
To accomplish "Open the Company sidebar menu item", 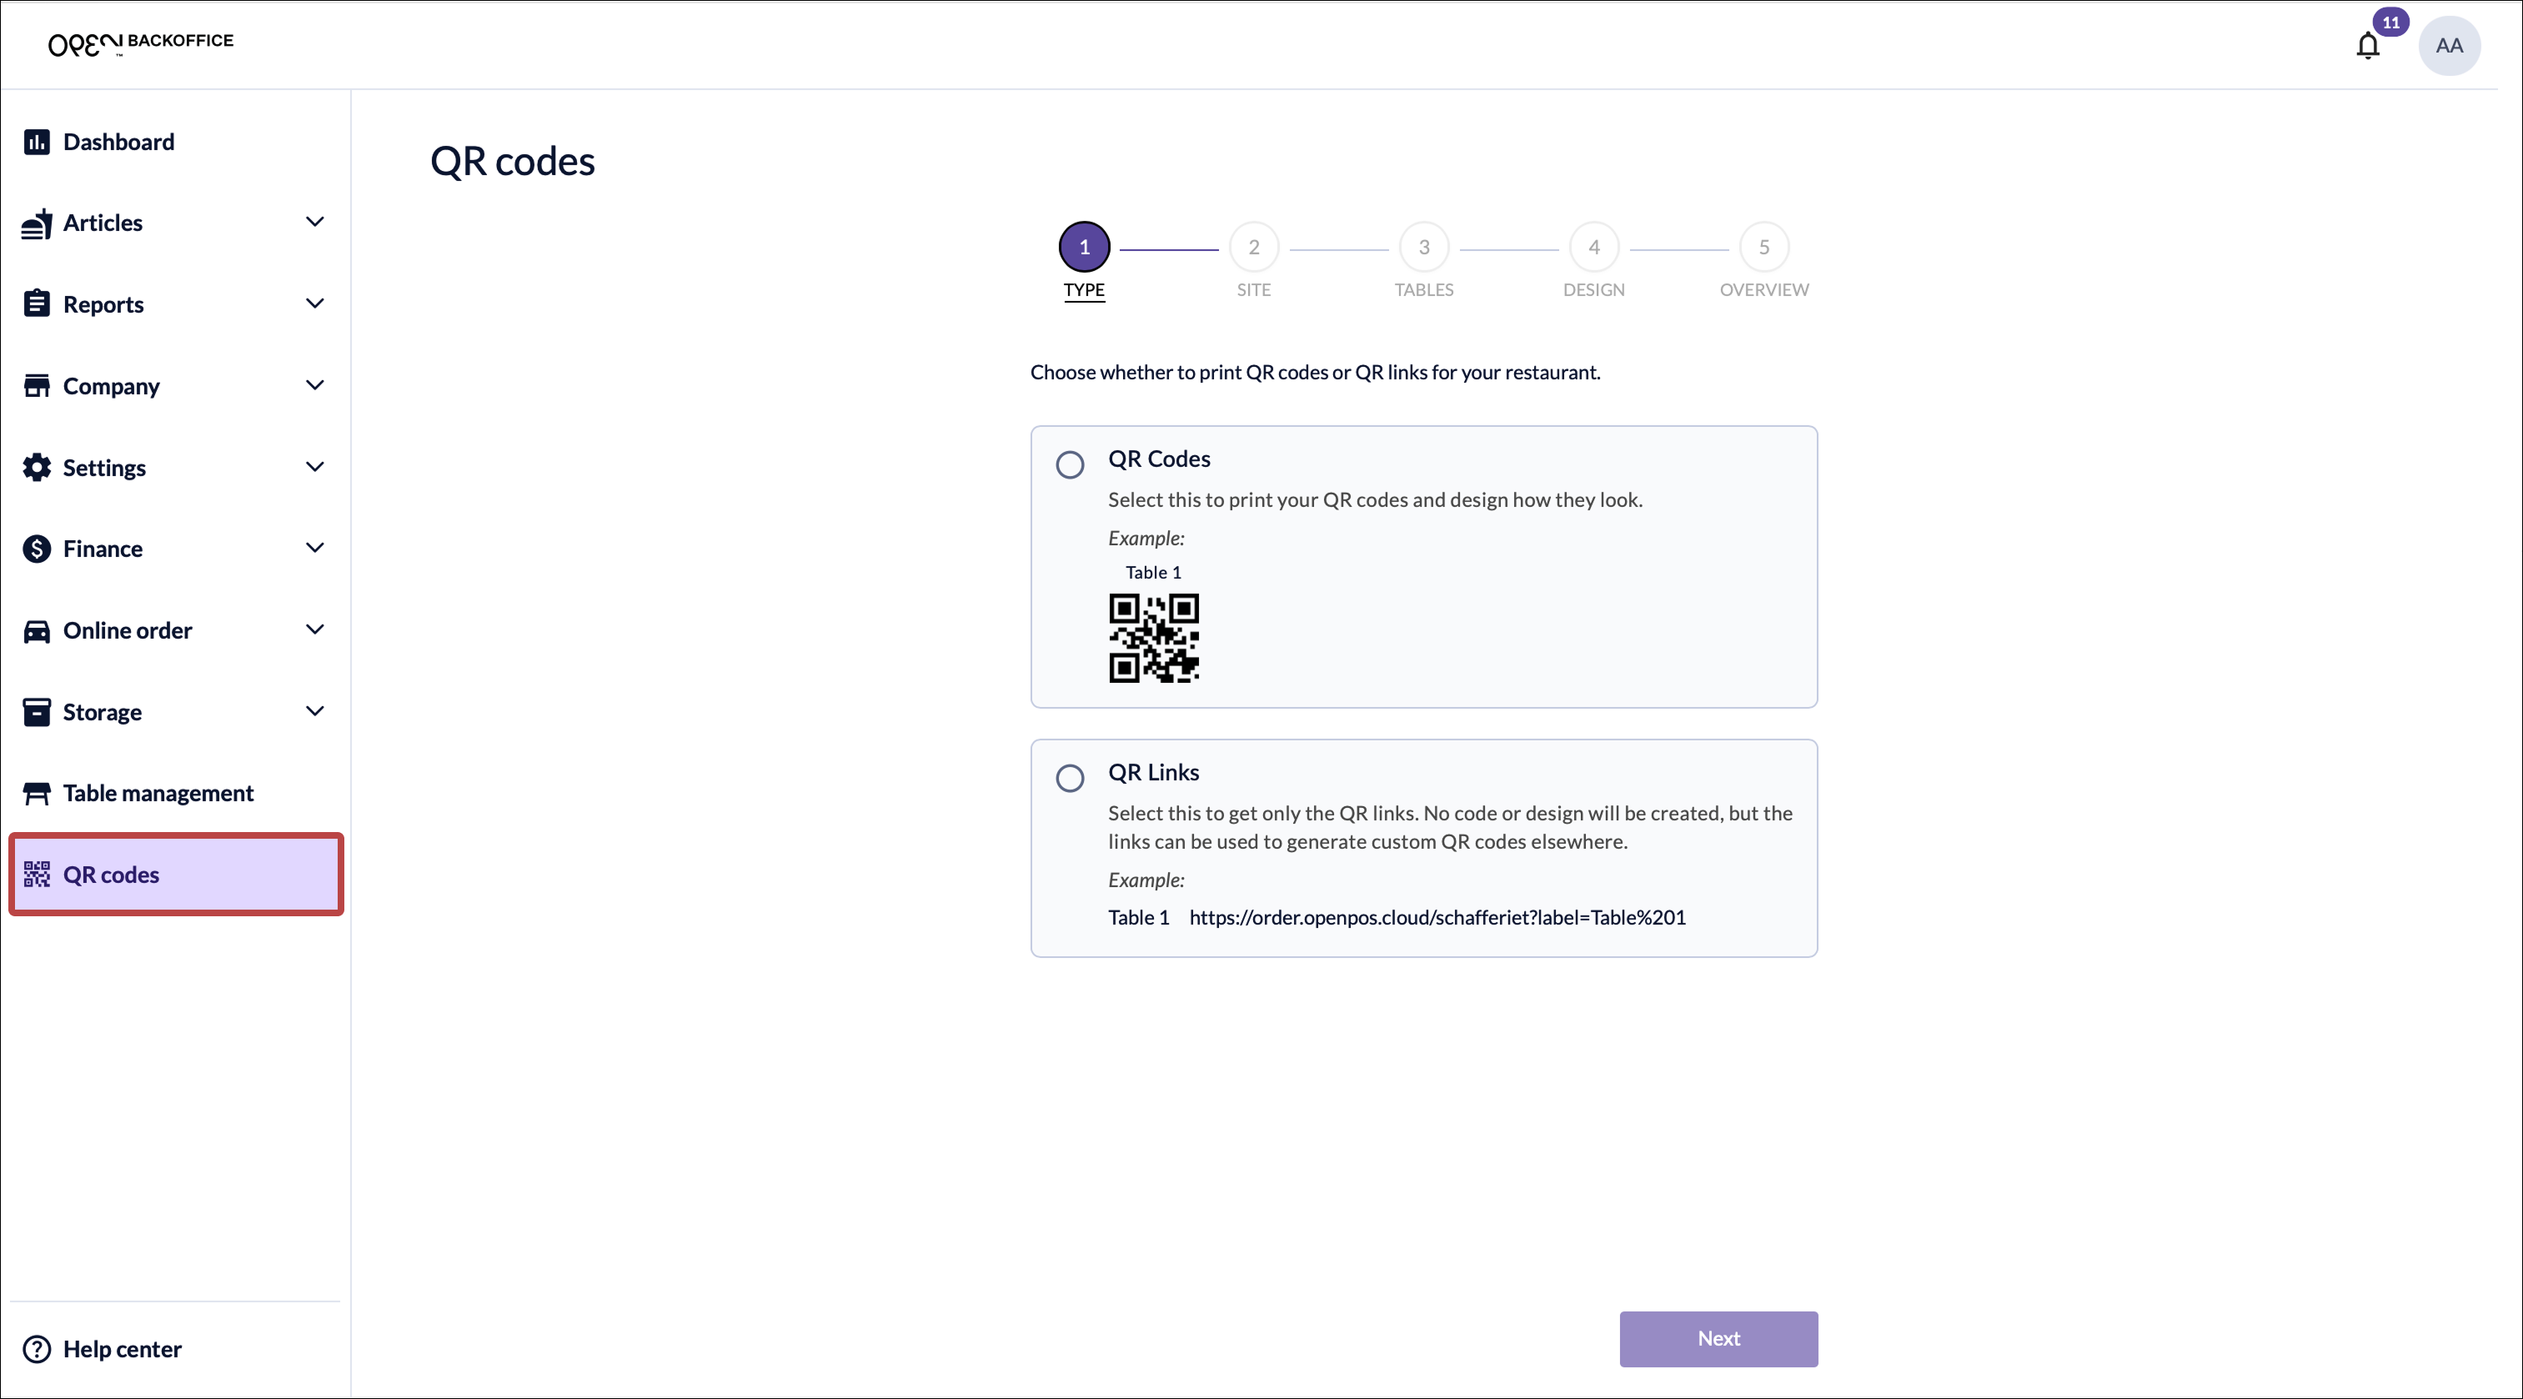I will pos(111,386).
